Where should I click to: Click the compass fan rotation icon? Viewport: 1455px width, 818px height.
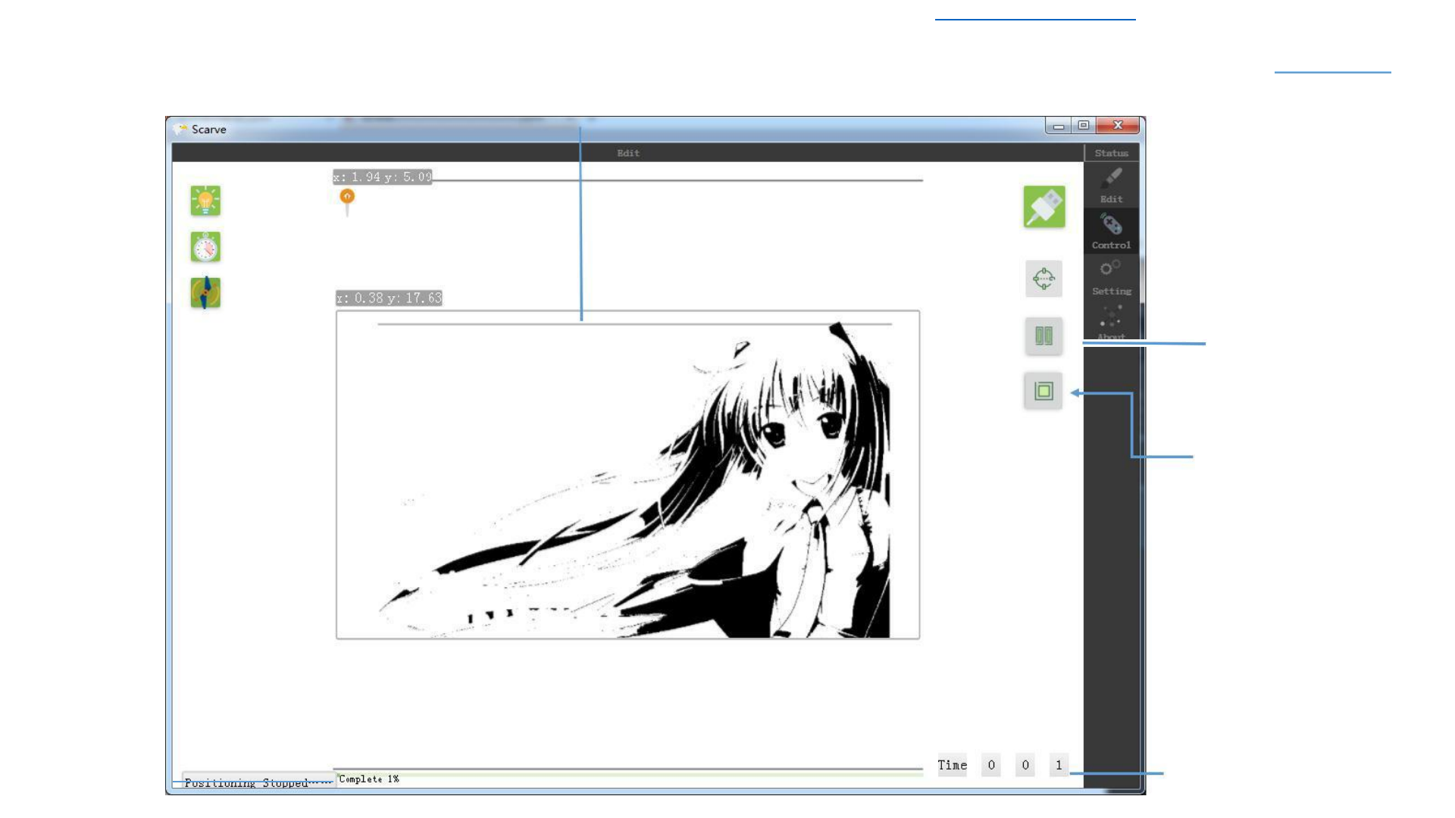tap(205, 292)
